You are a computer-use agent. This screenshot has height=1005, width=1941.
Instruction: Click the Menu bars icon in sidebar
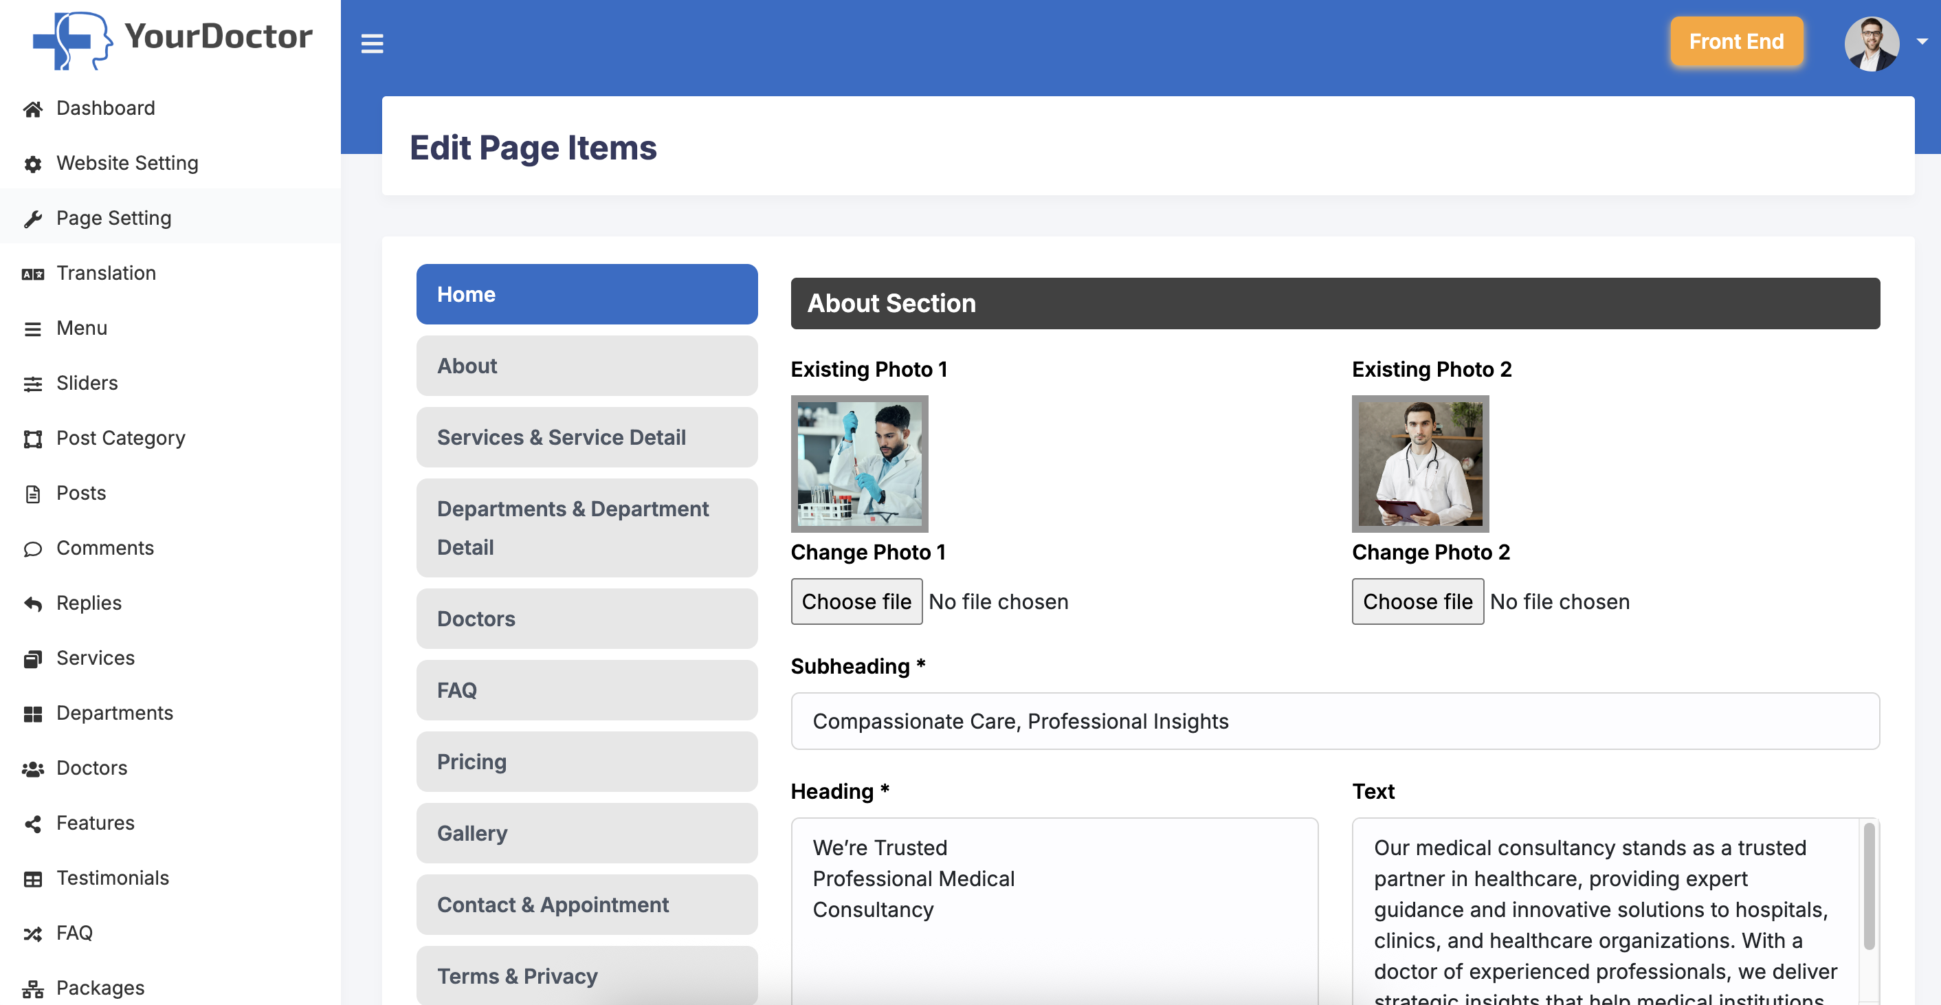[32, 329]
